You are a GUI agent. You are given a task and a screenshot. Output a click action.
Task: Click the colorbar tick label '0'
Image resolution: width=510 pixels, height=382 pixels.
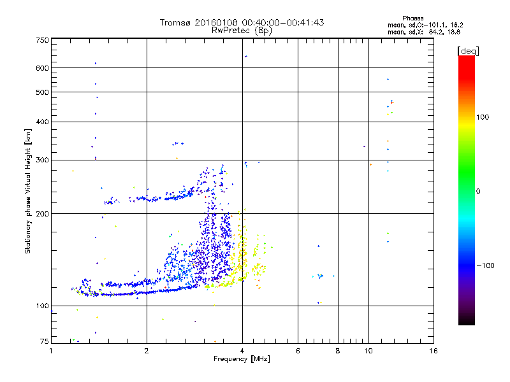[478, 192]
